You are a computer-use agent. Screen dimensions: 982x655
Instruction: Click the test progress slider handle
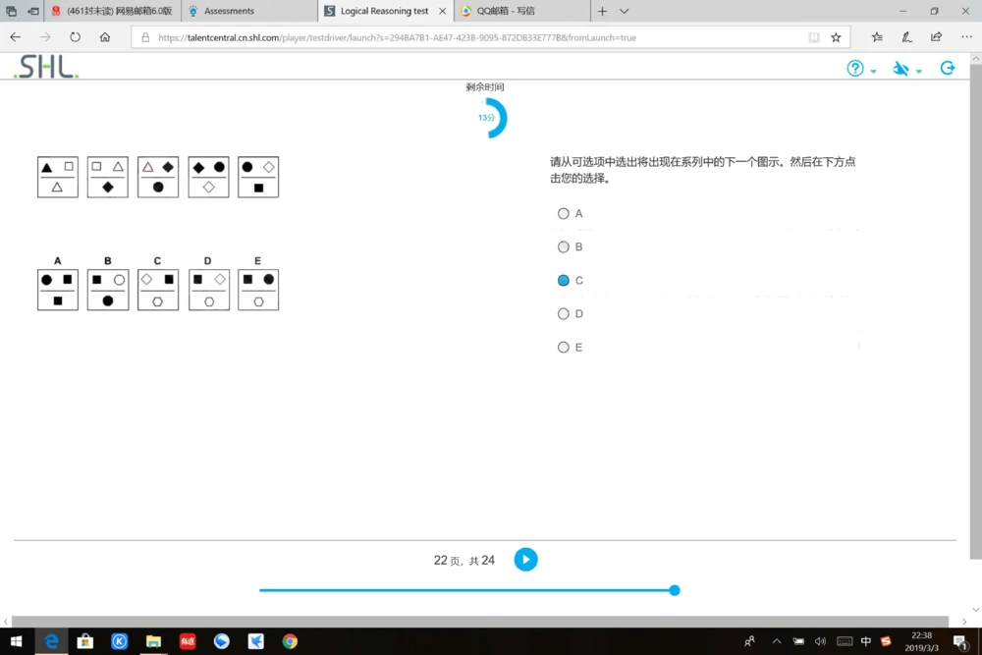tap(674, 590)
